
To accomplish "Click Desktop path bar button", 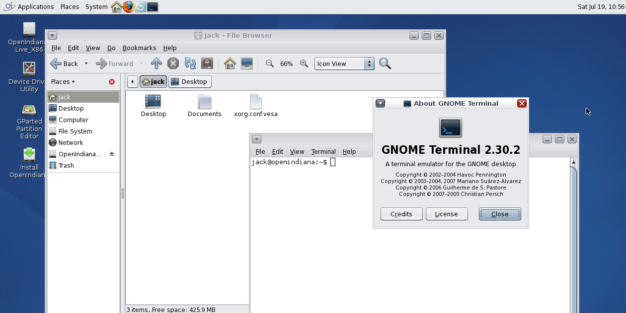I will tap(190, 82).
